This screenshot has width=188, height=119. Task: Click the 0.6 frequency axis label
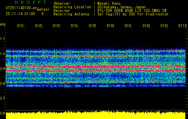tap(2, 113)
